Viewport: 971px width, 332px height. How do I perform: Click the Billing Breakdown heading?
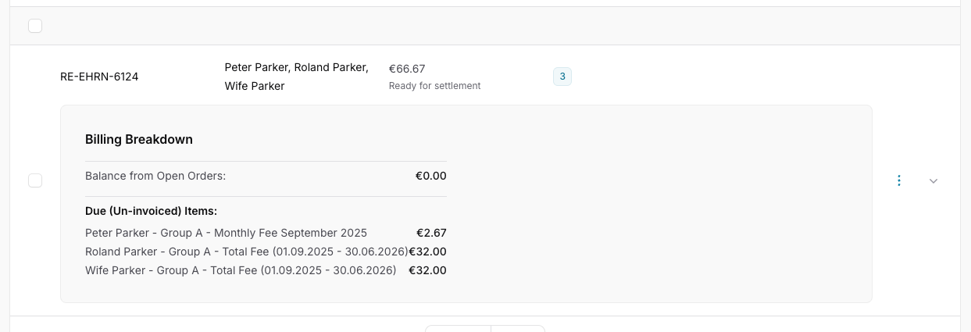[139, 139]
